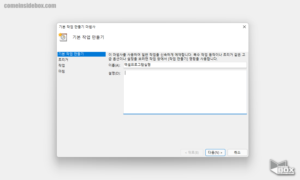300x180 pixels.
Task: Click the 다음(N) button to proceed
Action: point(215,152)
